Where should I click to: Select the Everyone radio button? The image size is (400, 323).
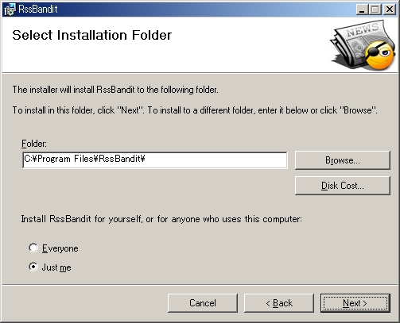point(33,248)
